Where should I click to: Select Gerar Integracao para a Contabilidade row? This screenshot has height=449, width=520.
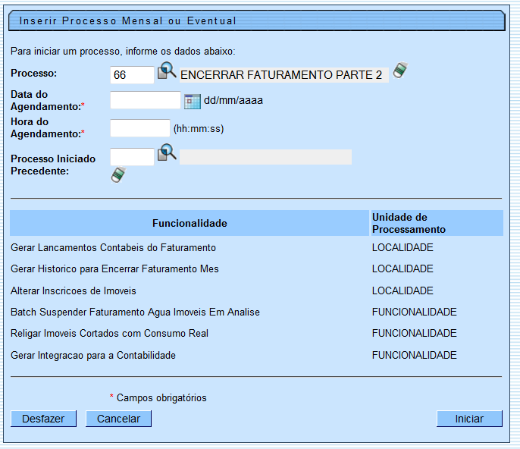93,355
